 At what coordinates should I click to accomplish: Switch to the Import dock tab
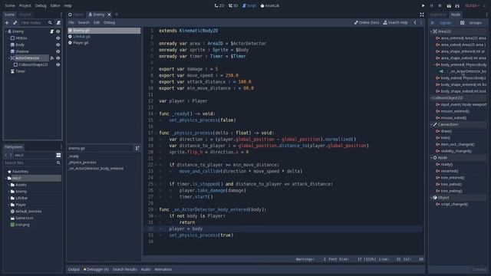[x=25, y=15]
